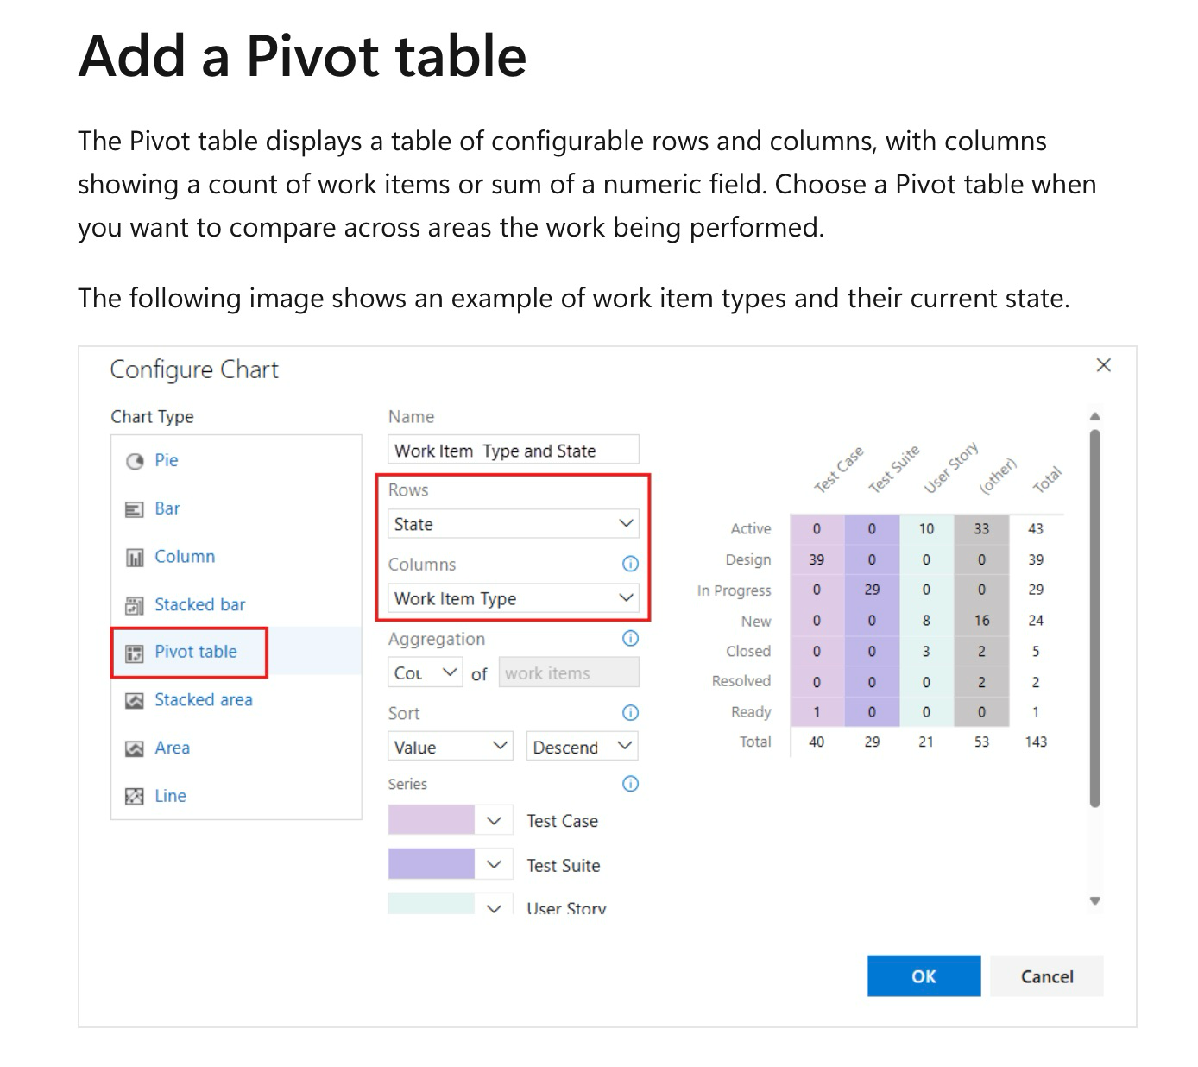The image size is (1198, 1067).
Task: Select the Pie chart type
Action: click(x=167, y=460)
